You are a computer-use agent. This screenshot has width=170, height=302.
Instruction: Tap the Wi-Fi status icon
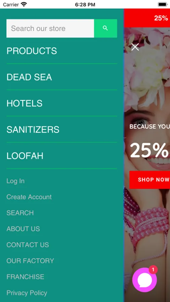point(24,4)
